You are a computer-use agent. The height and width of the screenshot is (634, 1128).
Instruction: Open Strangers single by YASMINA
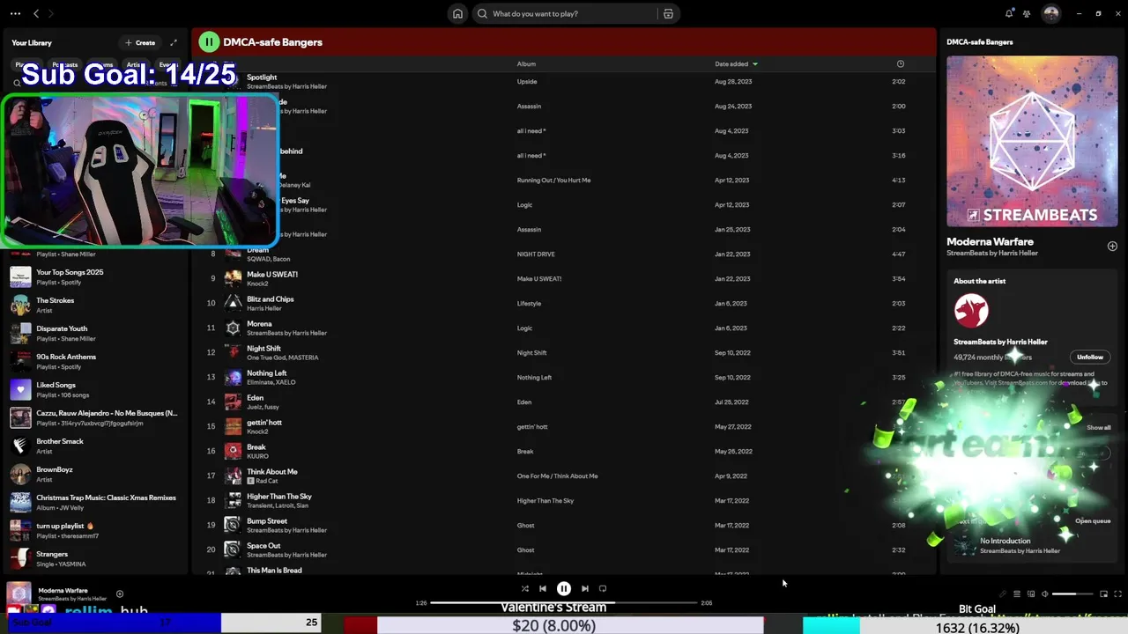(x=95, y=558)
